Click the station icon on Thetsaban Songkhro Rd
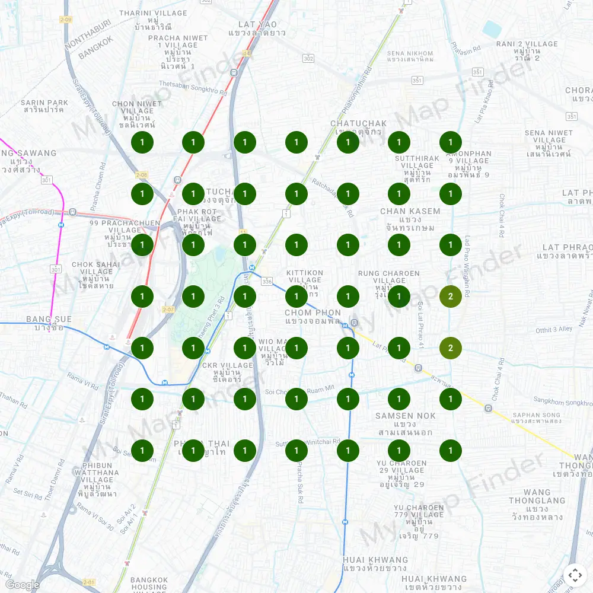 (234, 72)
